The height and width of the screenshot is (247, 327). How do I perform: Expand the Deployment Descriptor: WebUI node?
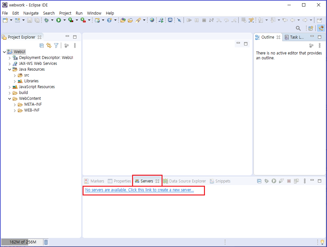pos(10,58)
